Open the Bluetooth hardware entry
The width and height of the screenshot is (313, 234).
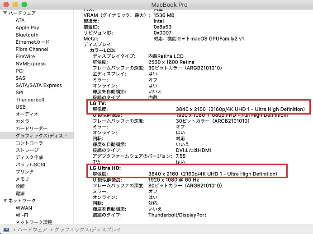pos(27,35)
